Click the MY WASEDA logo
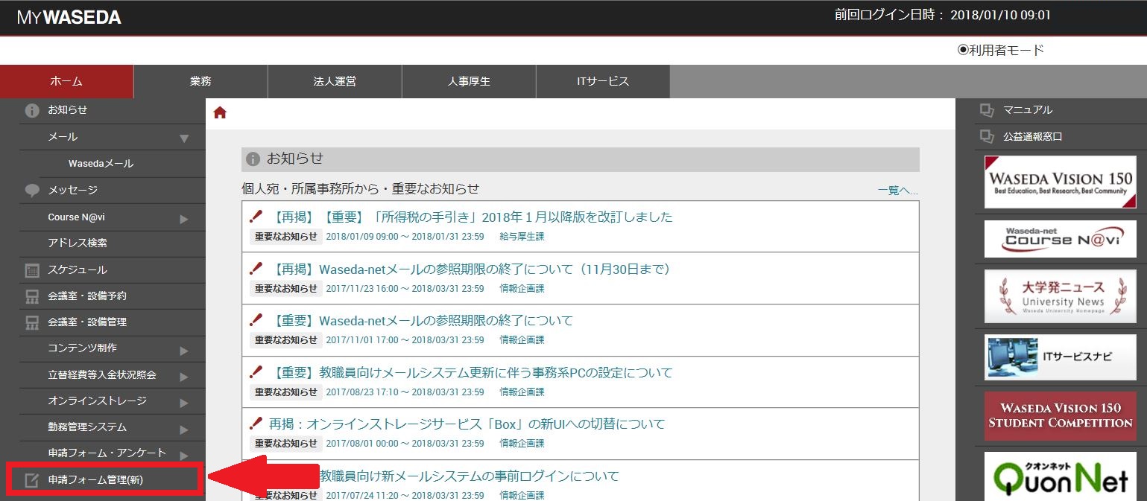The width and height of the screenshot is (1147, 501). tap(69, 17)
